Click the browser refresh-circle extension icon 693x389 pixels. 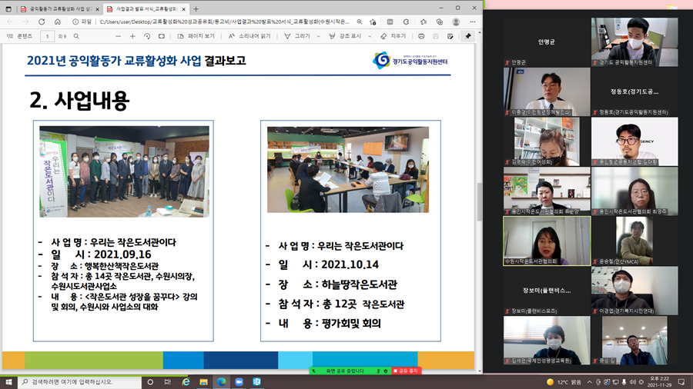tap(406, 22)
